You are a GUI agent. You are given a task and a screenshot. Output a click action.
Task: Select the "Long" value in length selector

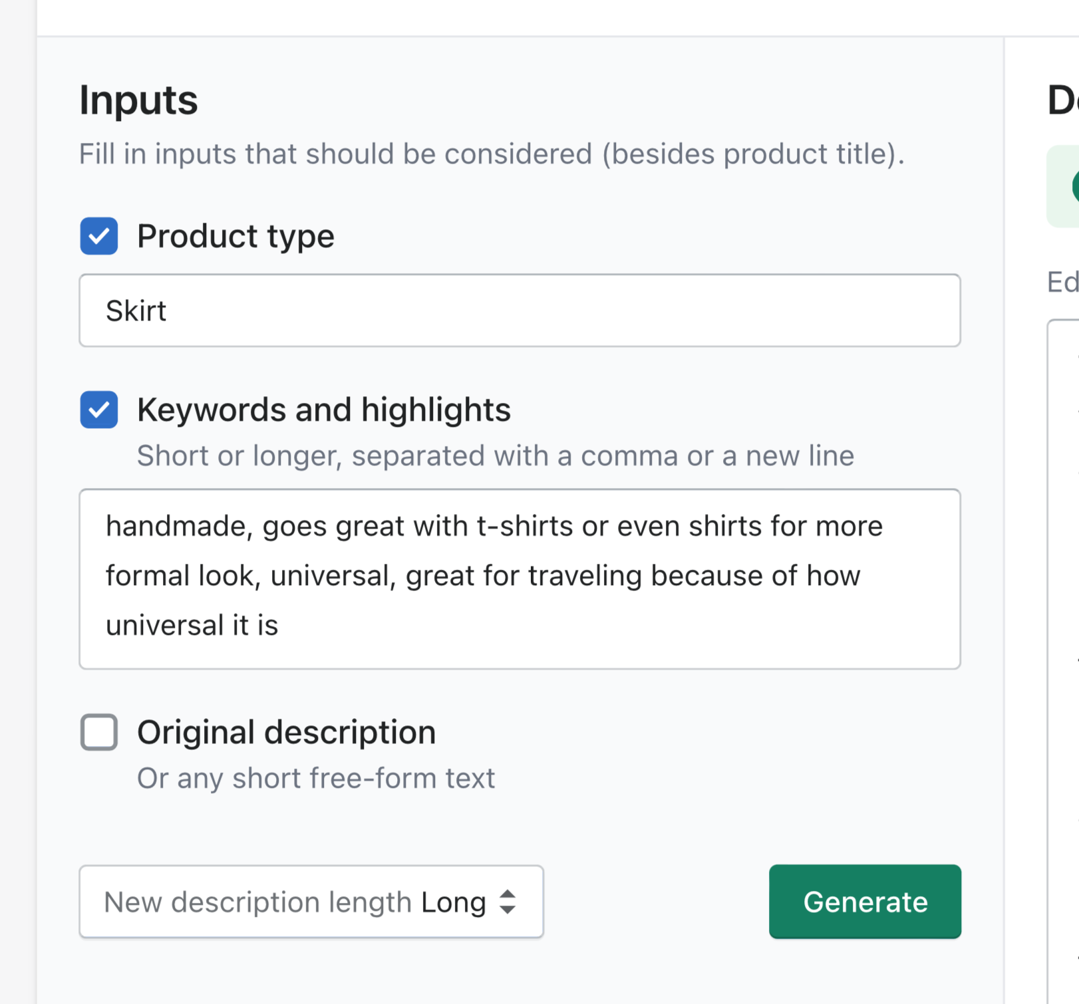[453, 902]
